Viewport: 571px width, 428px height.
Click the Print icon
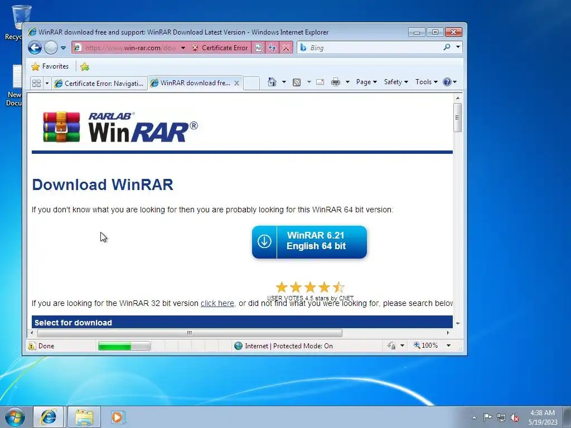point(335,82)
